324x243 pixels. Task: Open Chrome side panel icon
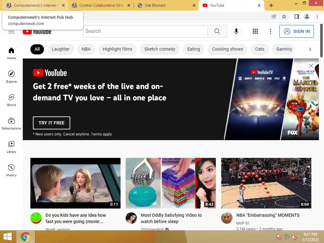point(296,16)
